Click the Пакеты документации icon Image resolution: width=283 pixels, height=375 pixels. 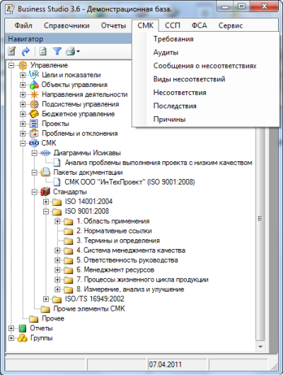(x=45, y=172)
